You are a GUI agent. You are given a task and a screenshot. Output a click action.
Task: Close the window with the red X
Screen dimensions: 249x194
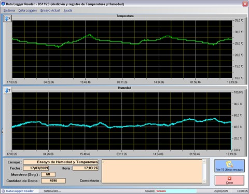click(245, 4)
